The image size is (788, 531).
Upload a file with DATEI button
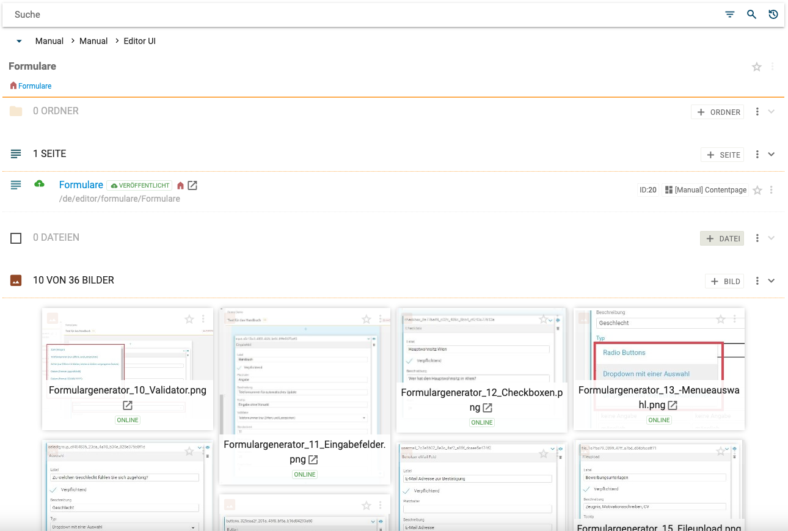722,238
